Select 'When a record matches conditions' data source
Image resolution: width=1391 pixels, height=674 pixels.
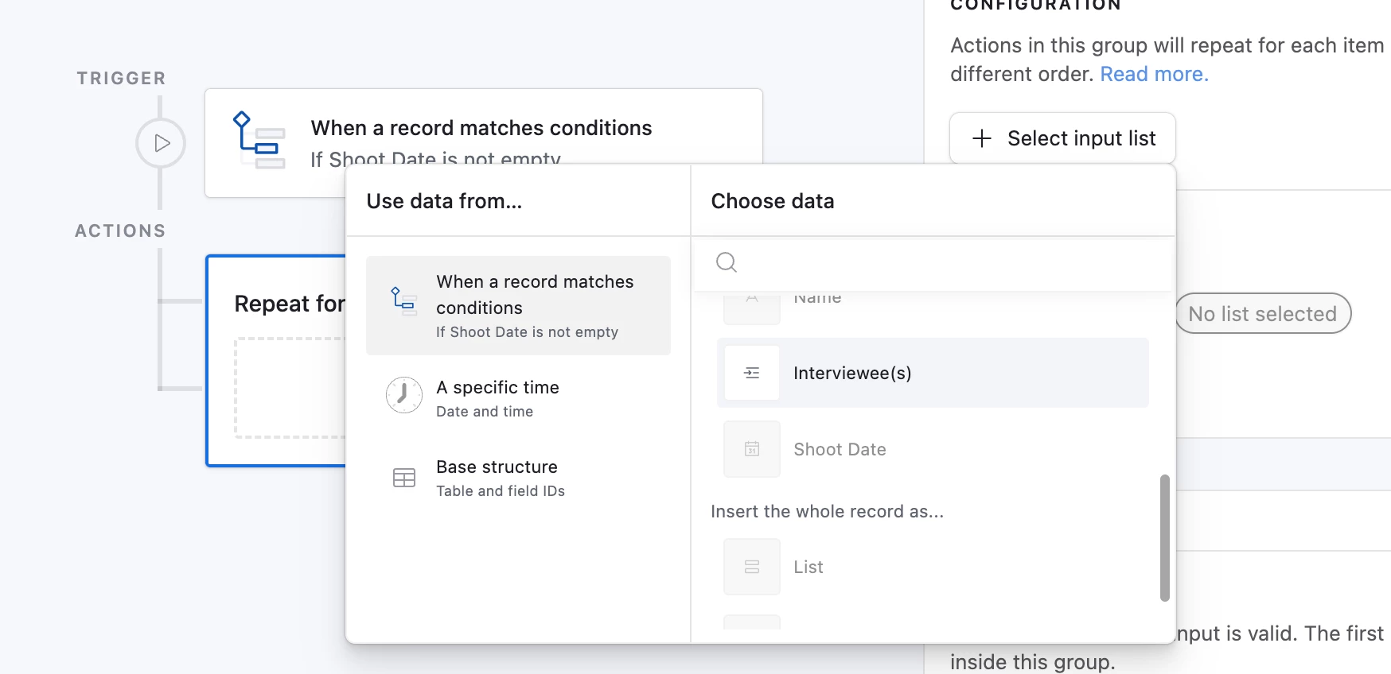click(x=518, y=305)
